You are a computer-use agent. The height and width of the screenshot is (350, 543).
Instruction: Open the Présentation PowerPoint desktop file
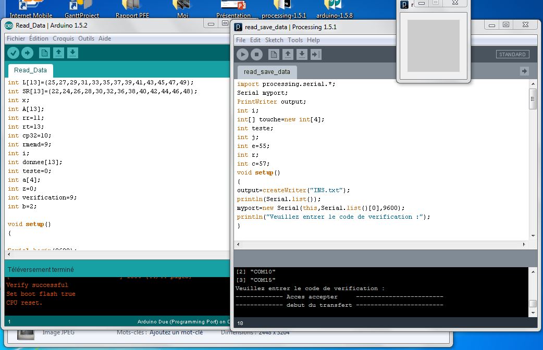pyautogui.click(x=233, y=9)
